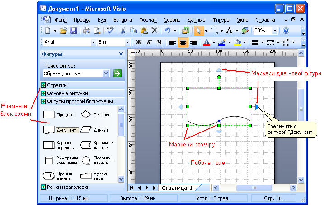The height and width of the screenshot is (205, 324).
Task: Apply fill color with the paint bucket
Action: [237, 42]
